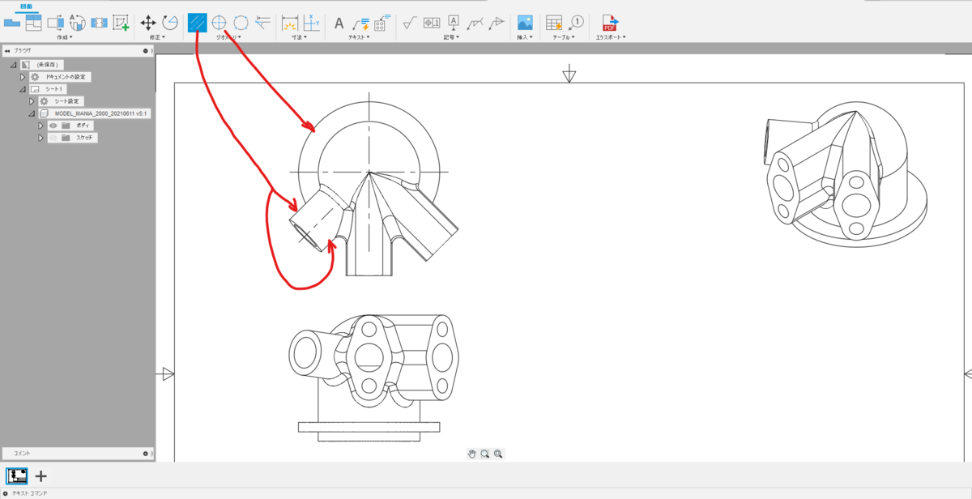The height and width of the screenshot is (499, 972).
Task: Click the Zoom magnifier in navigation bar
Action: pos(498,454)
